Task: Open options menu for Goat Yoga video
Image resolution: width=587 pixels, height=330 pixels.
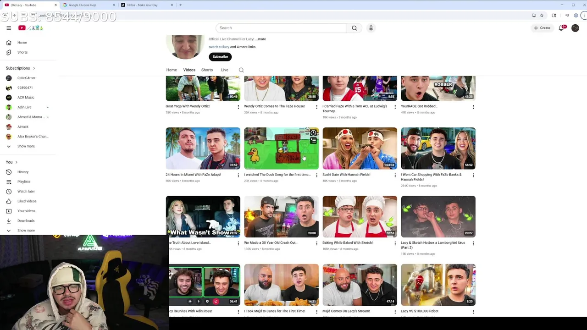Action: pyautogui.click(x=238, y=107)
